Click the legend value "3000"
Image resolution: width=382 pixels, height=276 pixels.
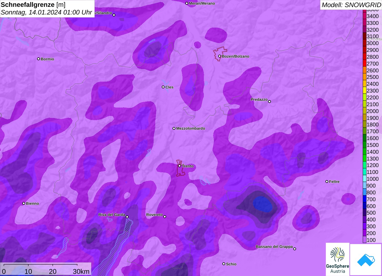[x=373, y=43]
